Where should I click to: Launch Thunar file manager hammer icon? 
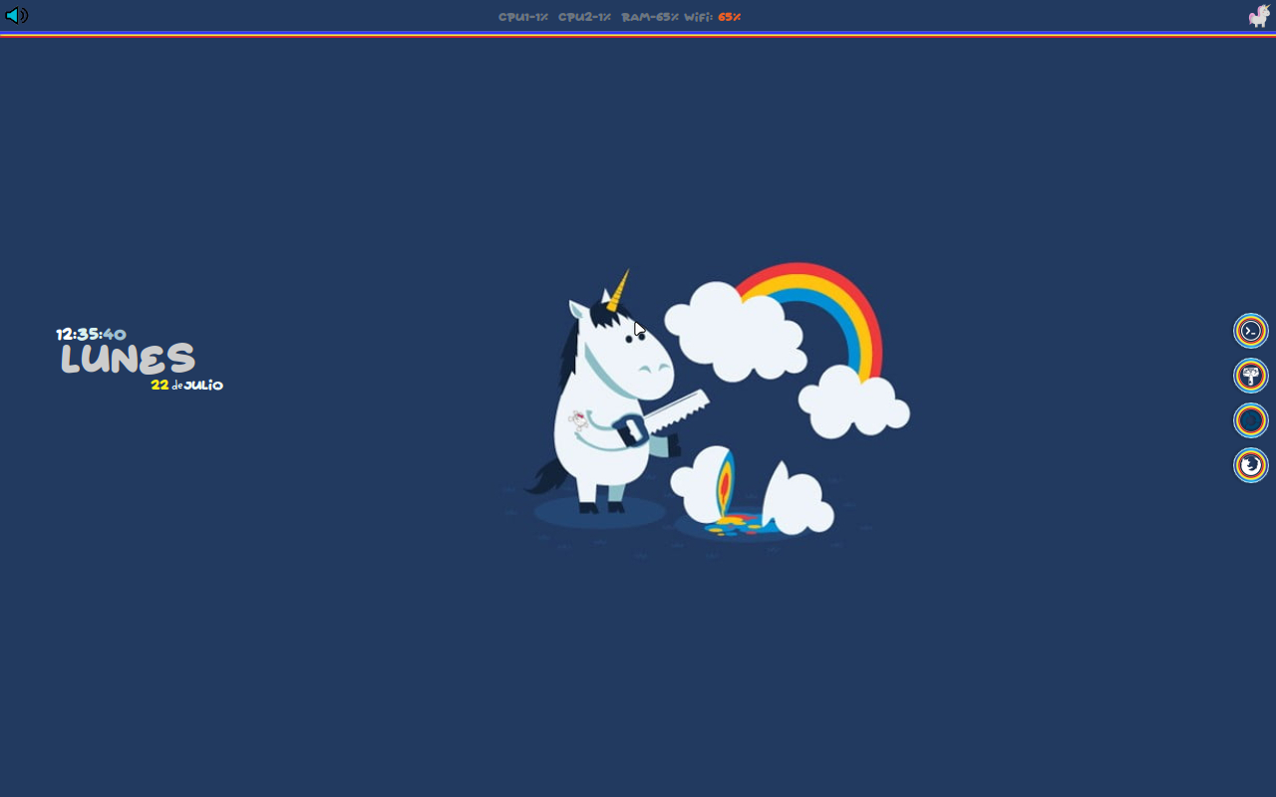click(x=1251, y=376)
